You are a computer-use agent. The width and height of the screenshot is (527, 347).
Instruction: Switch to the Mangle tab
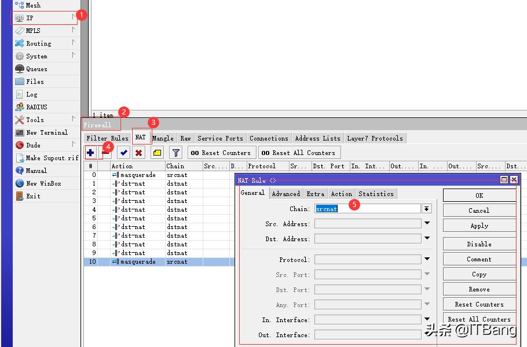click(163, 138)
